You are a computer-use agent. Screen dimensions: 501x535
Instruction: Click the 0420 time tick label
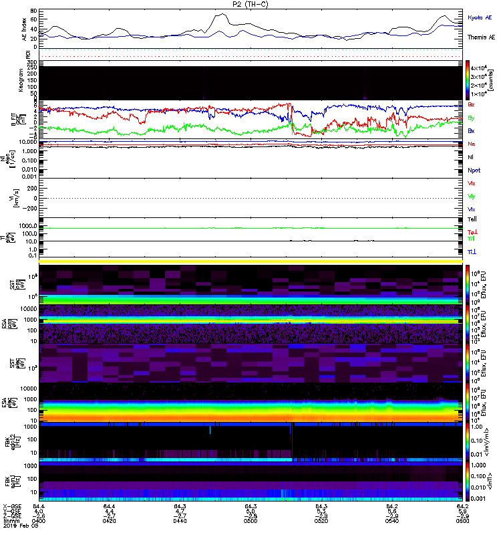109,522
